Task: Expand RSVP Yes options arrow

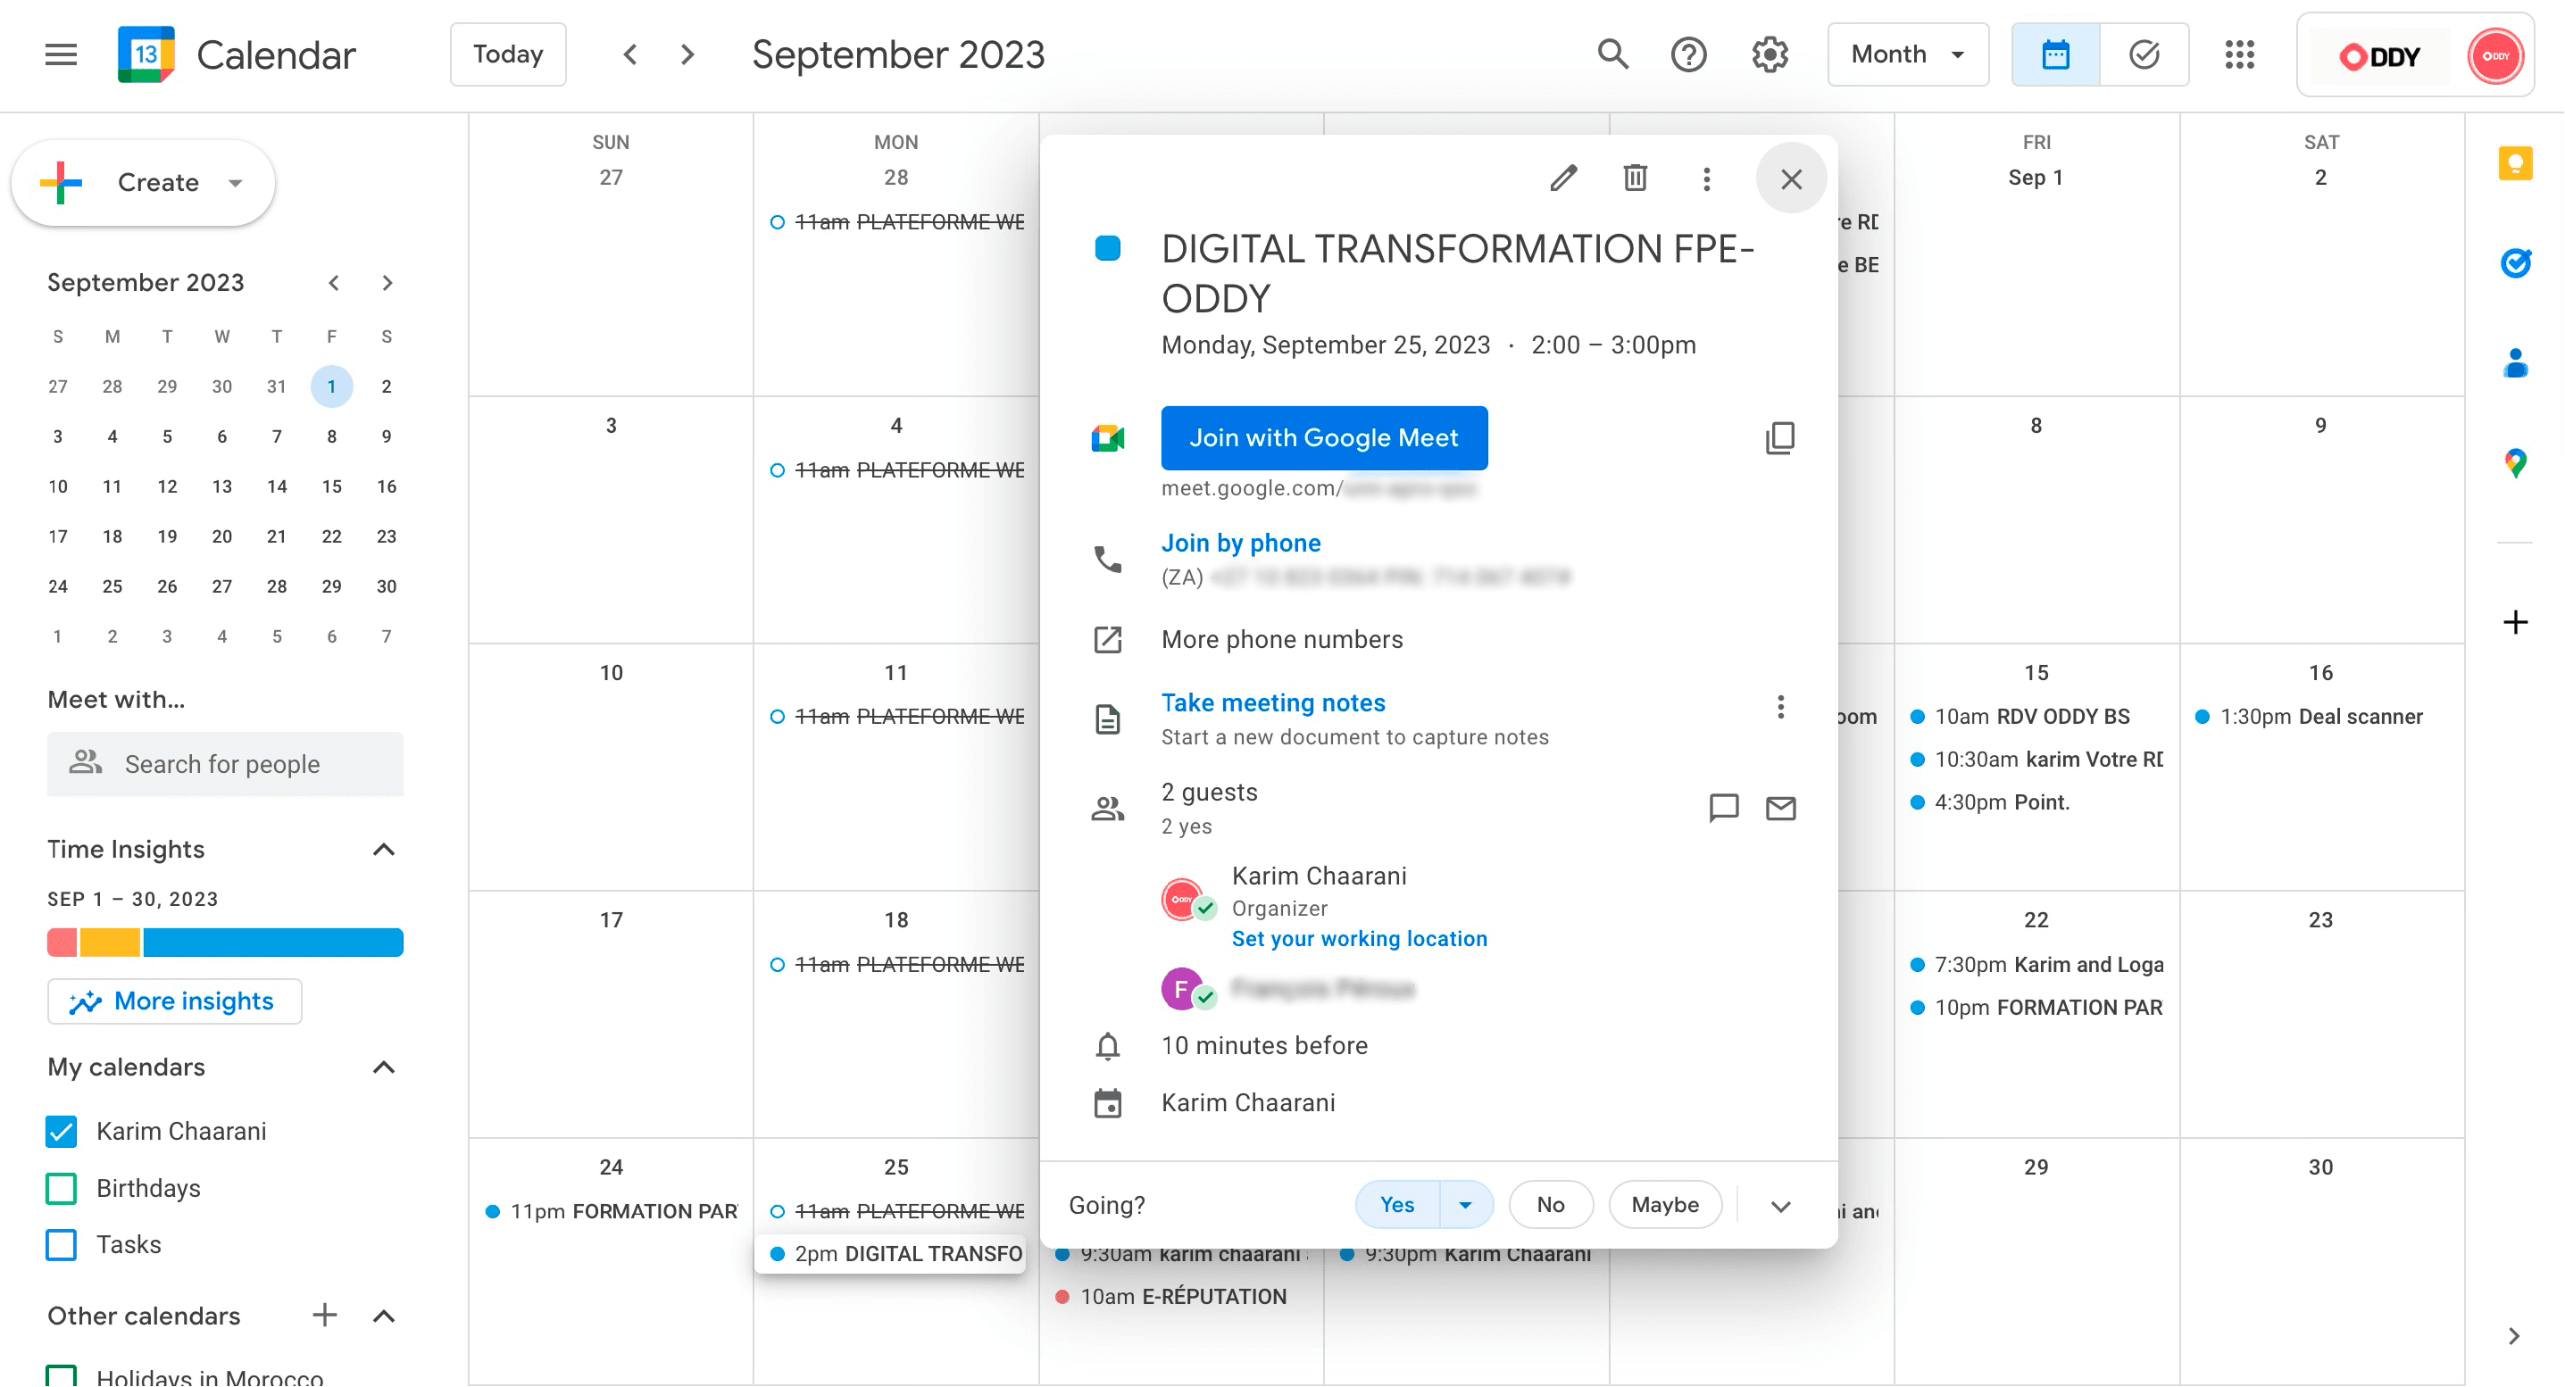Action: click(1465, 1205)
